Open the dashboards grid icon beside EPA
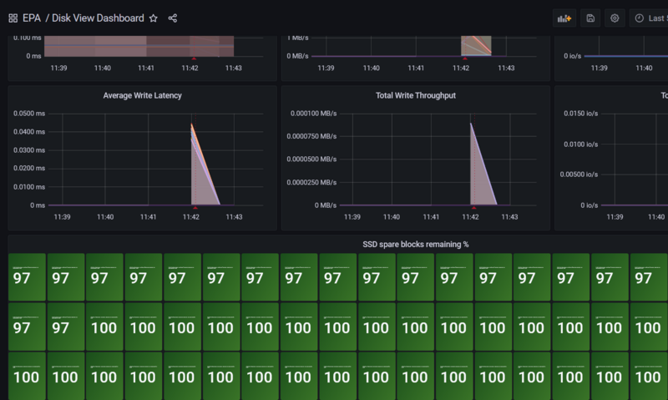Image resolution: width=668 pixels, height=400 pixels. (13, 18)
